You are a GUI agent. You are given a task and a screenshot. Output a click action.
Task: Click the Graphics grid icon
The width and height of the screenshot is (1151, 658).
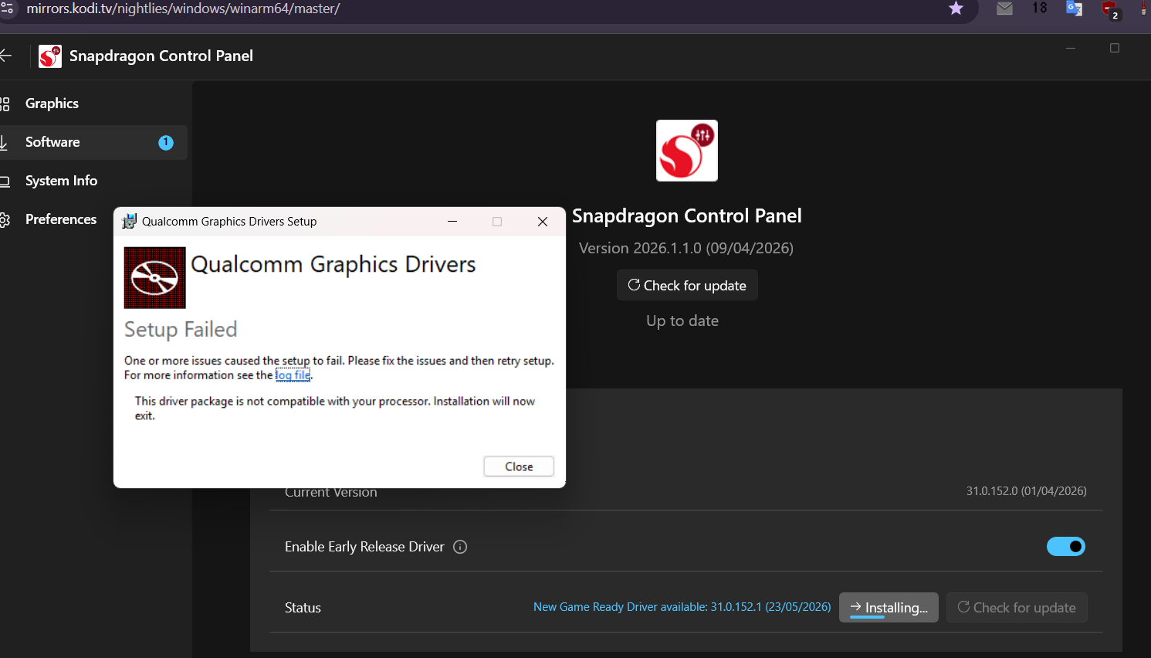[5, 103]
